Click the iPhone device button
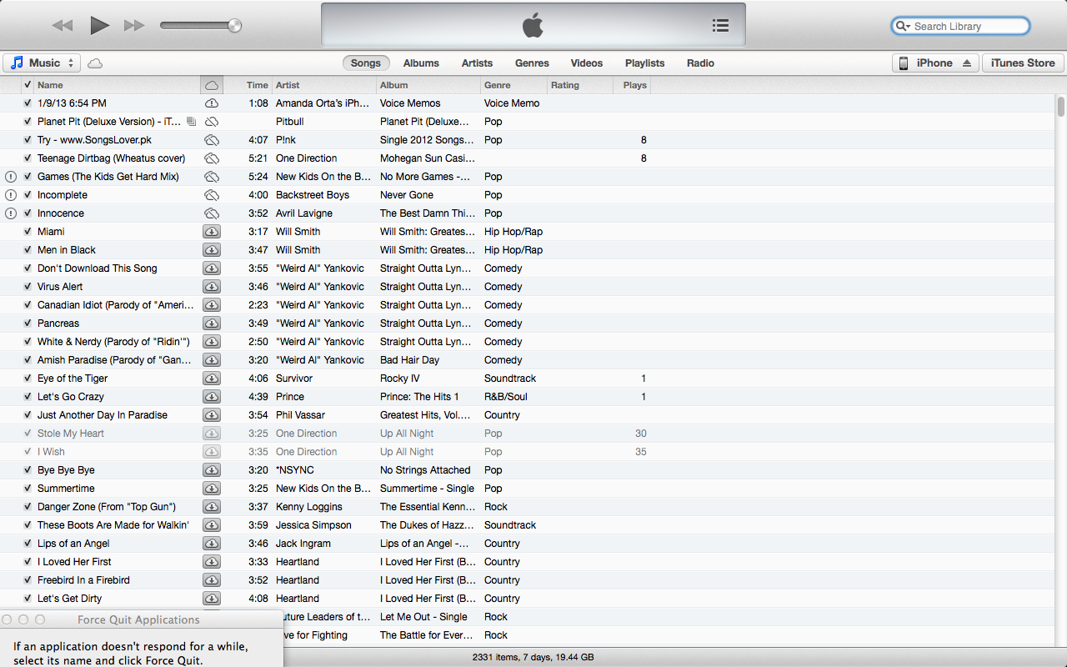The image size is (1067, 667). 929,63
